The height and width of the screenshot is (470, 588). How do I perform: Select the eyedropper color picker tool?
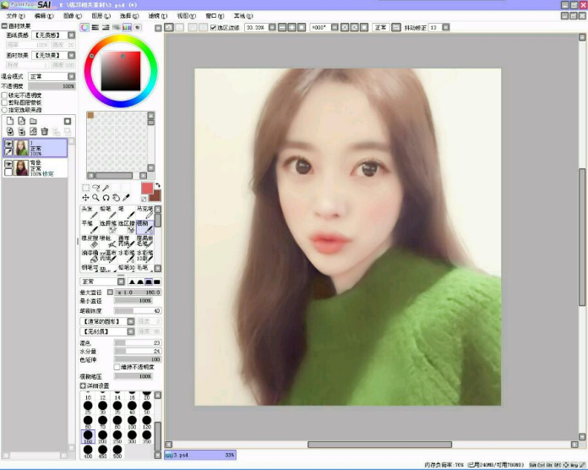(127, 198)
